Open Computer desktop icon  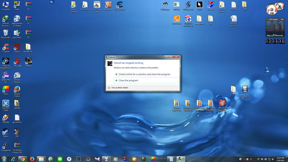[x=6, y=6]
